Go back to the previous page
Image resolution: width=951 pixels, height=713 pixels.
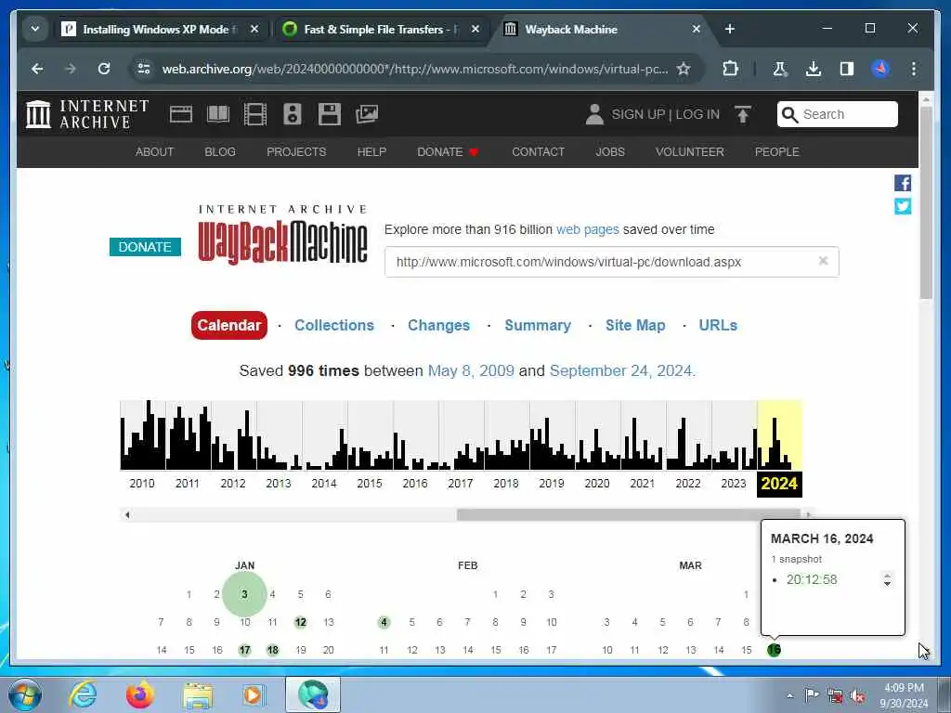(37, 69)
